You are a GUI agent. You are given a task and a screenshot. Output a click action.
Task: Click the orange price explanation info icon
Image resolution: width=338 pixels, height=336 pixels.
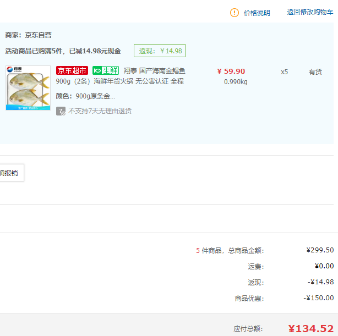[235, 13]
